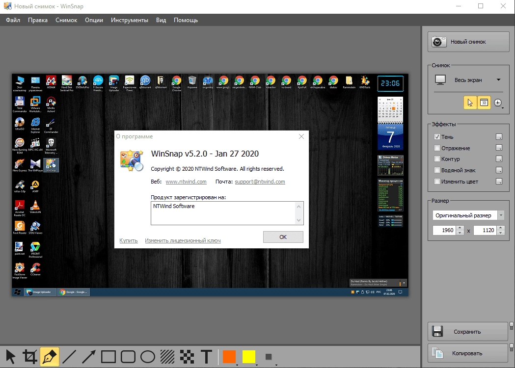Select the Ellipse shape tool
This screenshot has height=368, width=515.
(148, 357)
